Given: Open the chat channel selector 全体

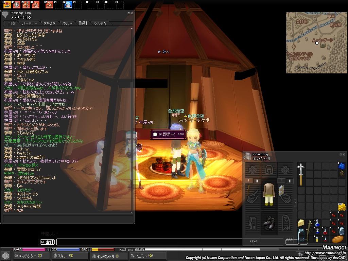Looking at the screenshot, I should tap(47, 242).
